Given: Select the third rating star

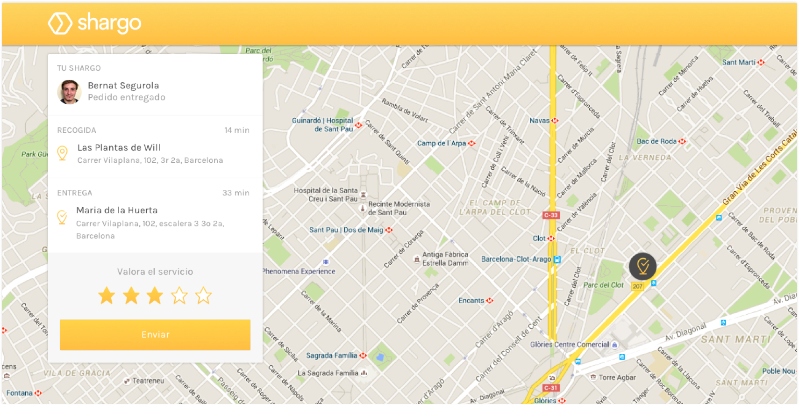Looking at the screenshot, I should point(155,296).
